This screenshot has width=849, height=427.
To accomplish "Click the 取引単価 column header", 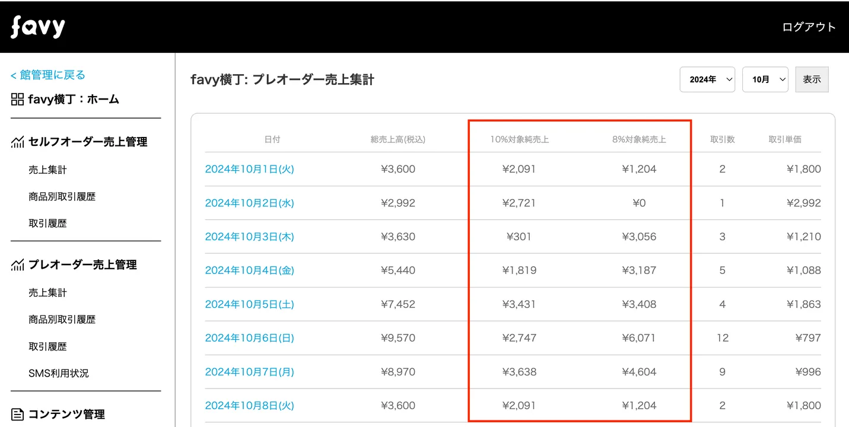I will 785,139.
